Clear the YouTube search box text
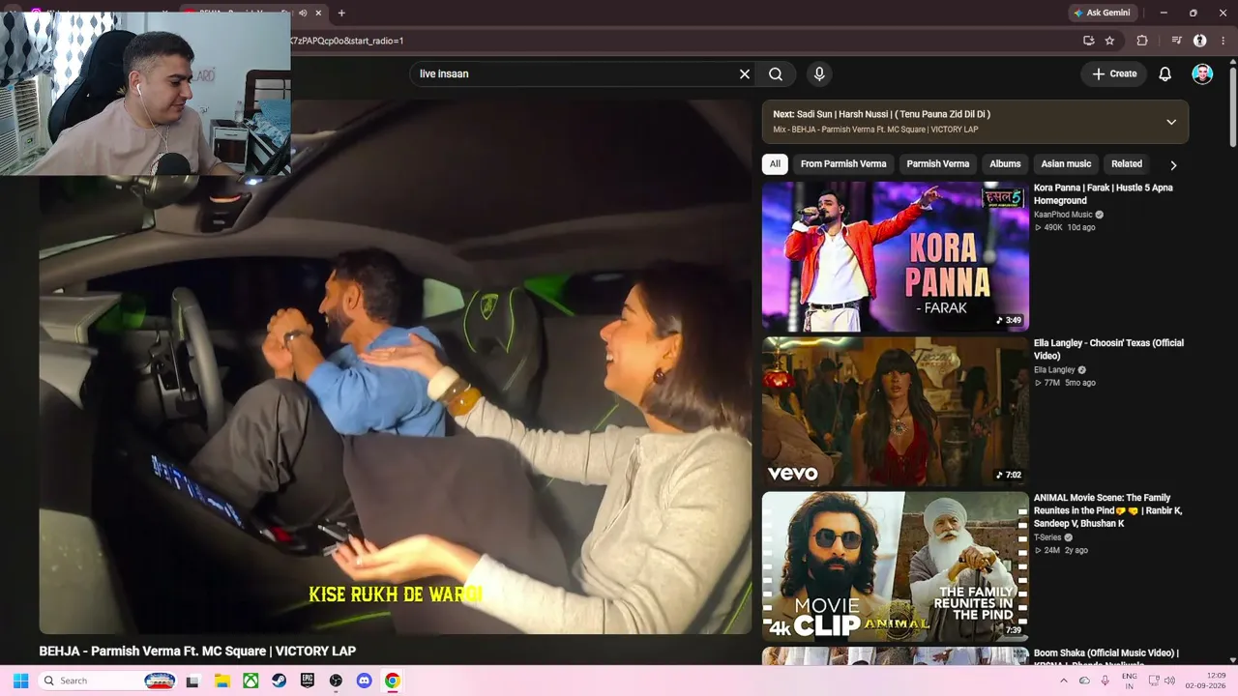Image resolution: width=1238 pixels, height=696 pixels. click(745, 74)
